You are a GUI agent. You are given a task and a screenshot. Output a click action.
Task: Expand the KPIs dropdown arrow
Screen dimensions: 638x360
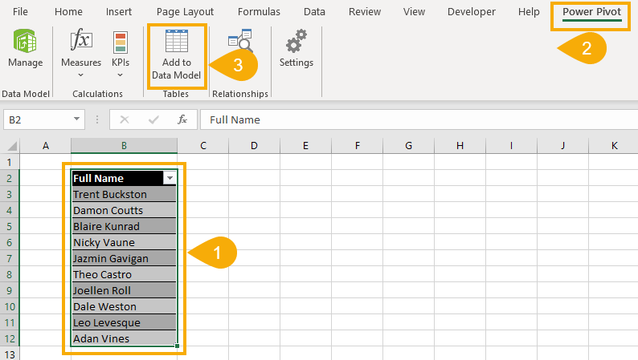[x=120, y=75]
